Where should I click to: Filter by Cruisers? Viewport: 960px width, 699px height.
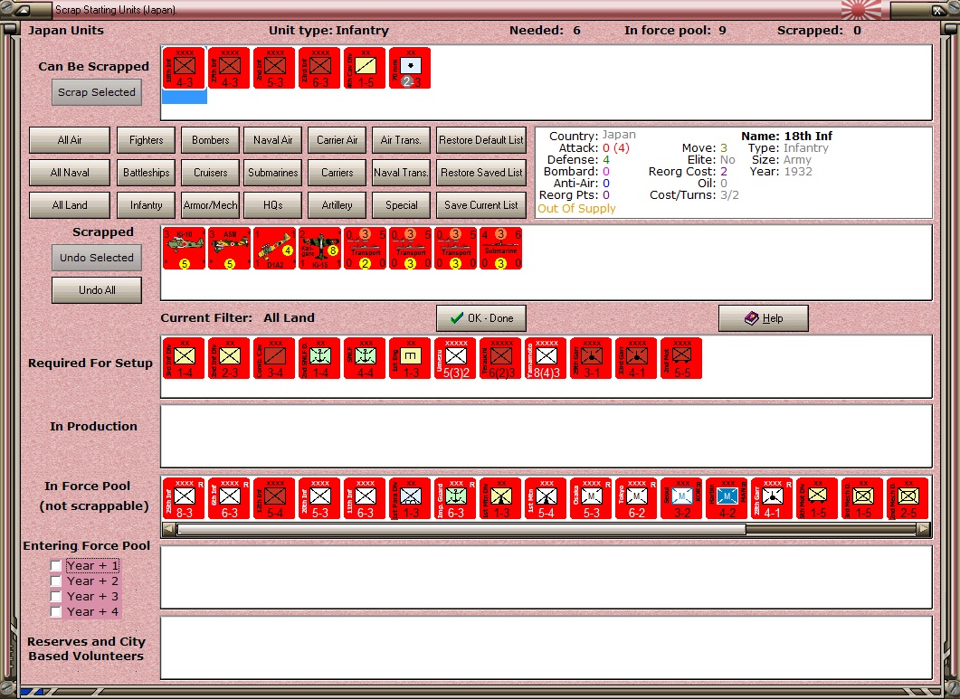[x=211, y=173]
